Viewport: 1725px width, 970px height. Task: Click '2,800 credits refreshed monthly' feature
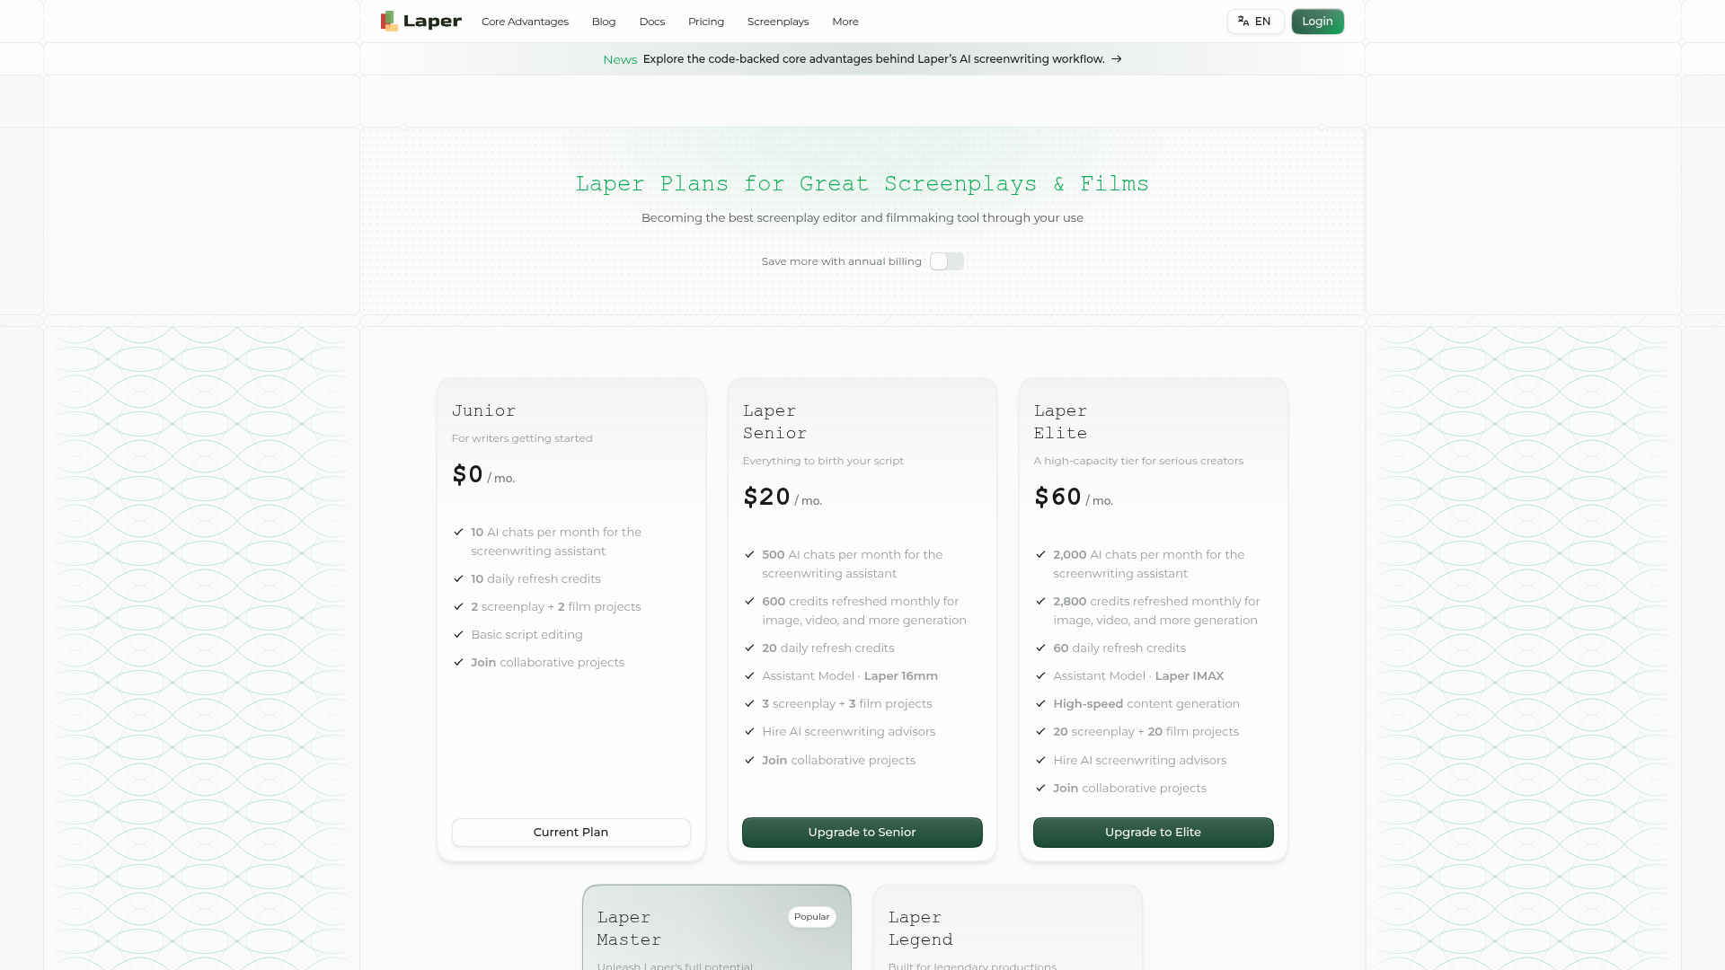[x=1156, y=611]
